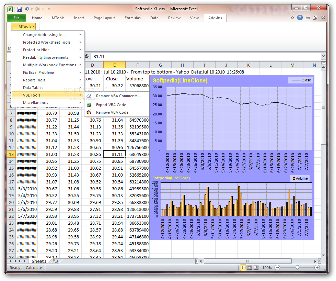Choose Remove VBA Code
Screen dimensions: 336x281
117,112
